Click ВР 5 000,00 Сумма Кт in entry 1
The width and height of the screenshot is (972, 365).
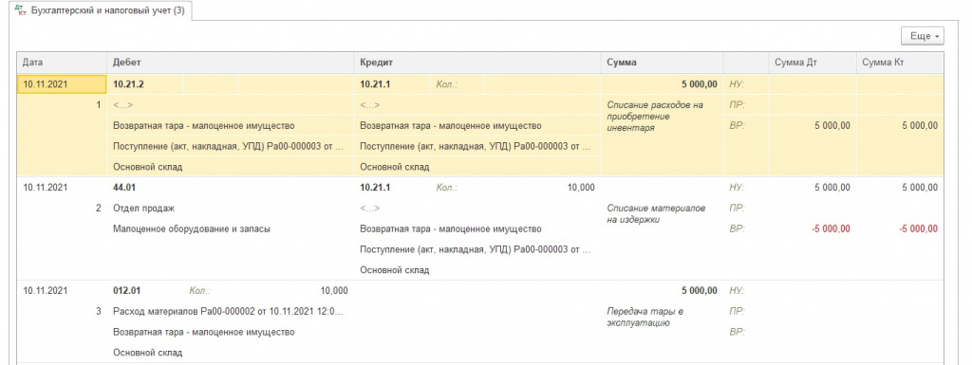919,125
